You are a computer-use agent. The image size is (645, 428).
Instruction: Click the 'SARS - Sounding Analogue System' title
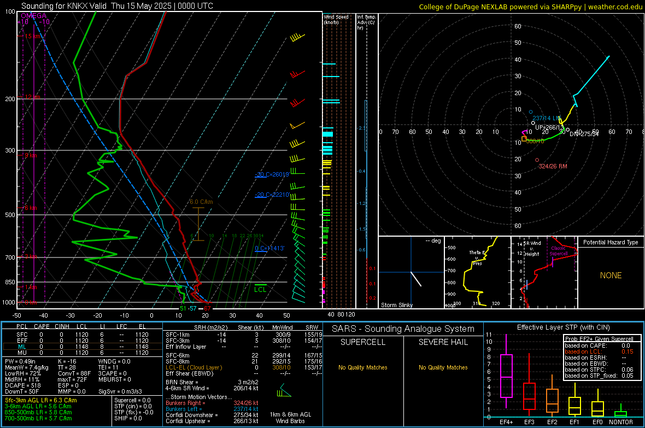[x=403, y=329]
